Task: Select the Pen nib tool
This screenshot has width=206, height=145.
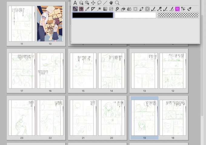Action: pyautogui.click(x=75, y=9)
